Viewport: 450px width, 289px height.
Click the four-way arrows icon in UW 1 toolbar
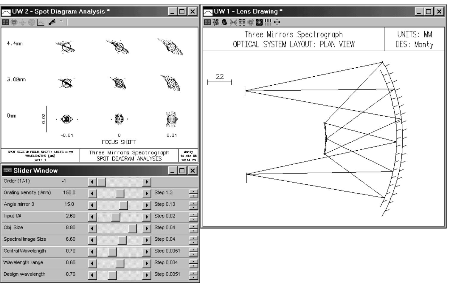coord(277,22)
